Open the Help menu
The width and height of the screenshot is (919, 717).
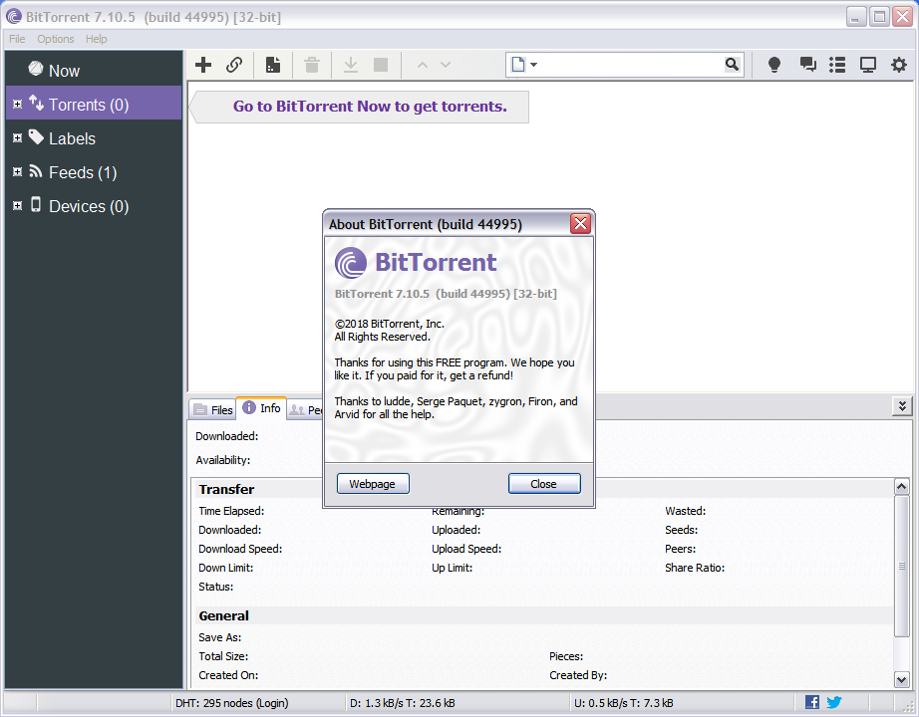click(x=96, y=39)
